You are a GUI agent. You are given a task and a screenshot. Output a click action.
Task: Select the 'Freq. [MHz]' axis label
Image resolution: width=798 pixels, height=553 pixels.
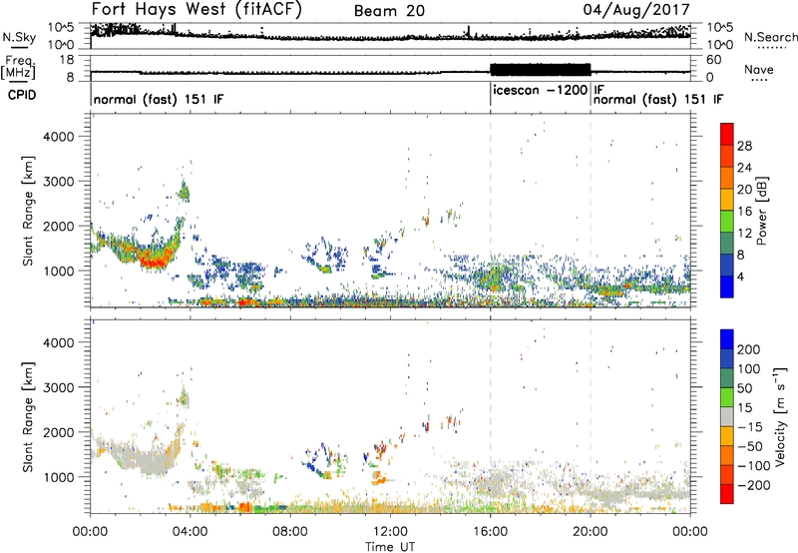(x=18, y=67)
